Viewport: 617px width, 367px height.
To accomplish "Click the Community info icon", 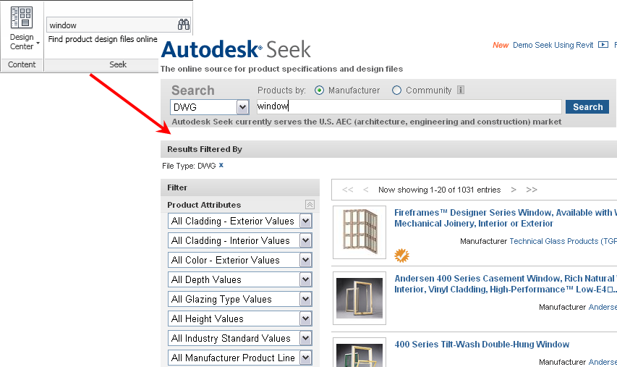I will tap(461, 90).
